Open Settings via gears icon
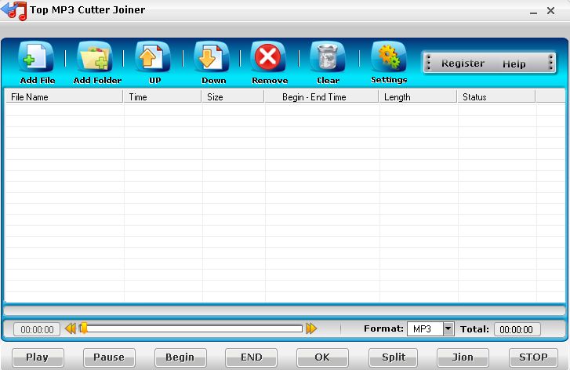The width and height of the screenshot is (570, 370). (389, 57)
